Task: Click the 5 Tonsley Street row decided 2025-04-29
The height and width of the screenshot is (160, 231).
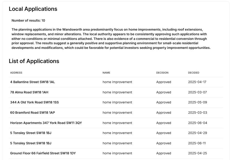Action: (x=116, y=133)
